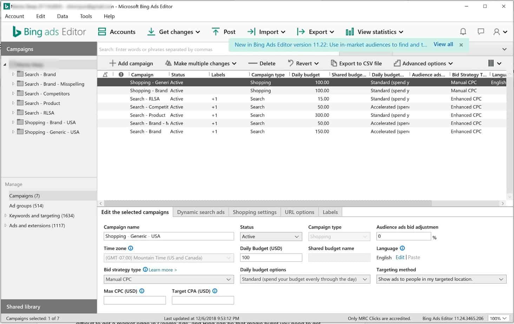Click the Daily Budget (USD) field
This screenshot has width=514, height=324.
(x=271, y=258)
